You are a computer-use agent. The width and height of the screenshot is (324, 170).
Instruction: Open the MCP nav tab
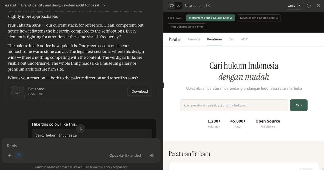tap(244, 39)
